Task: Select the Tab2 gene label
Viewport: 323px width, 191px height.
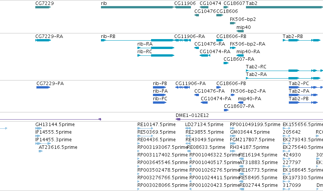Action: coord(252,3)
